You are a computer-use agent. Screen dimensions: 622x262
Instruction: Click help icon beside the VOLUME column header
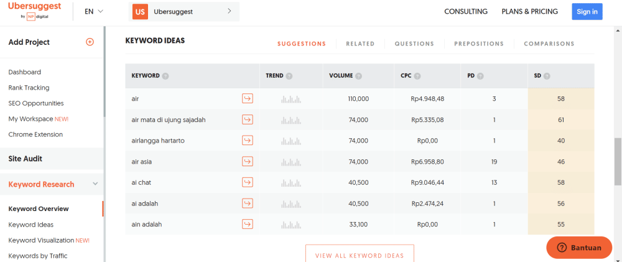pyautogui.click(x=358, y=76)
